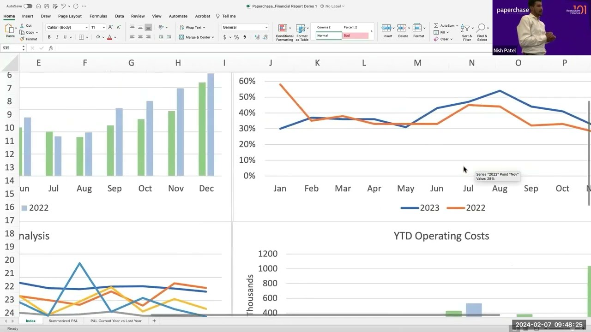The image size is (591, 332).
Task: Click the No Label sensitivity dropdown
Action: (332, 6)
